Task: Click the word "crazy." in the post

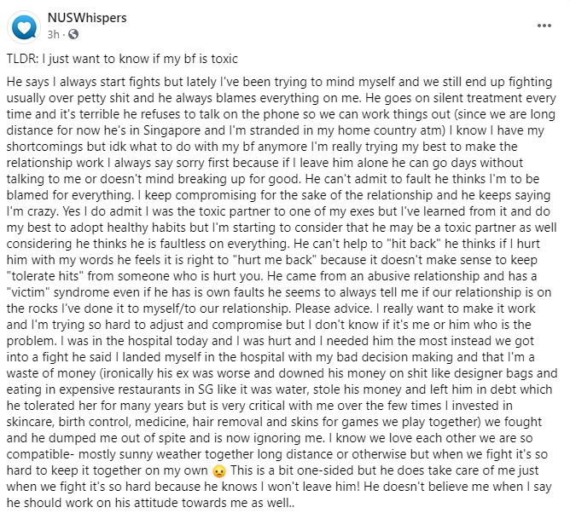Action: tap(38, 211)
